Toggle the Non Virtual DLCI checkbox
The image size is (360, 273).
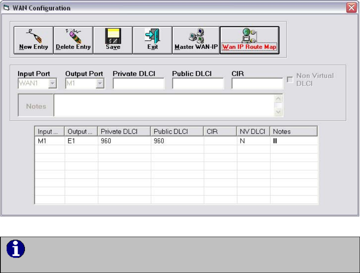pyautogui.click(x=291, y=80)
